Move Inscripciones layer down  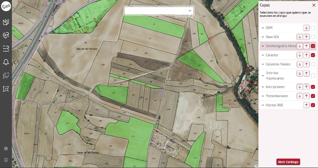point(300,87)
